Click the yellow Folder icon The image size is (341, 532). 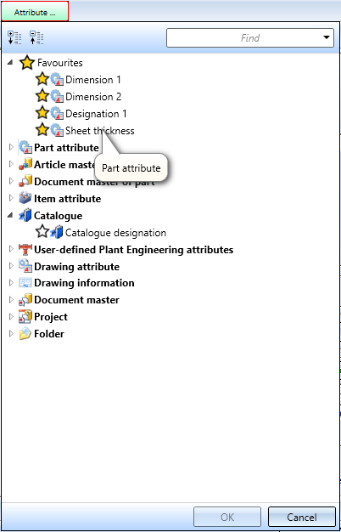tap(25, 334)
